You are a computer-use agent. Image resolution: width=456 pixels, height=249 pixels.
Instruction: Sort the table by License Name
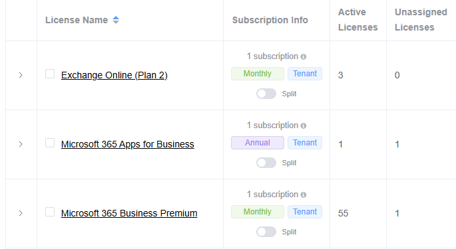116,20
